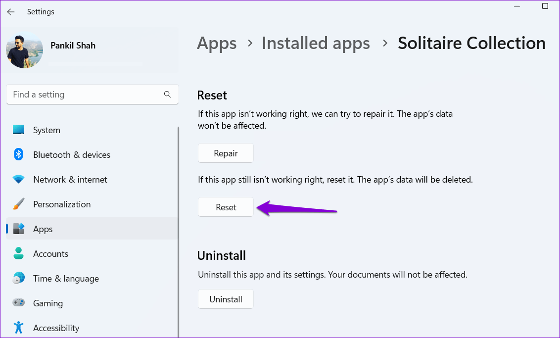Viewport: 560px width, 338px height.
Task: Click the Gaming controller icon
Action: (x=19, y=303)
